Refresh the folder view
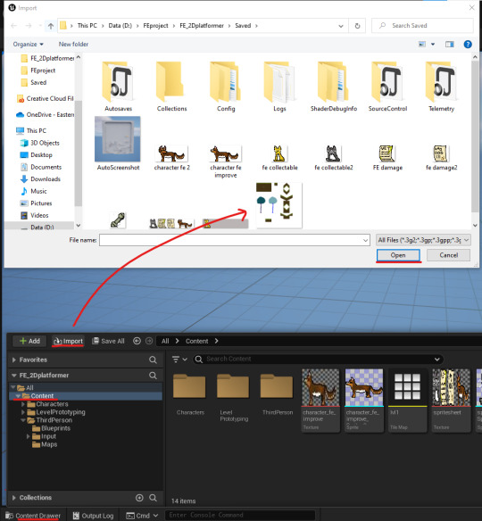 tap(357, 26)
